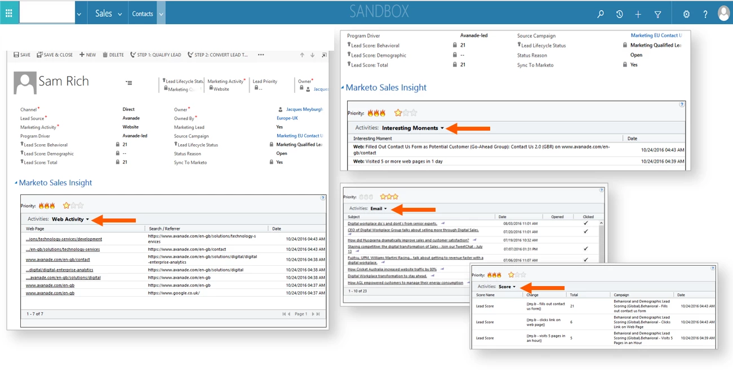Image resolution: width=733 pixels, height=370 pixels.
Task: Click the search magnifier icon in top bar
Action: (x=601, y=14)
